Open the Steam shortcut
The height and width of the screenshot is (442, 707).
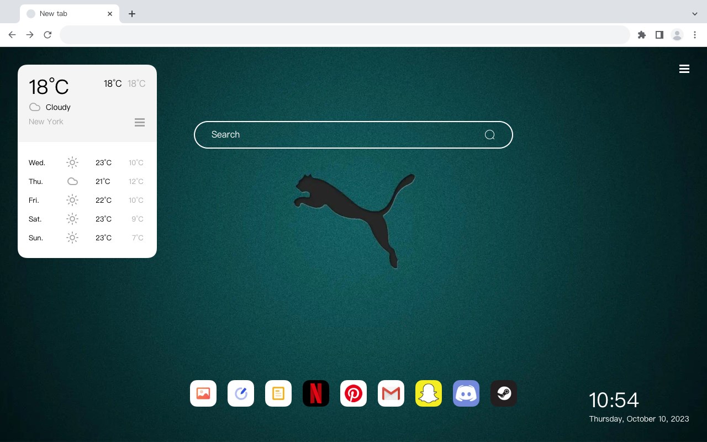(504, 393)
